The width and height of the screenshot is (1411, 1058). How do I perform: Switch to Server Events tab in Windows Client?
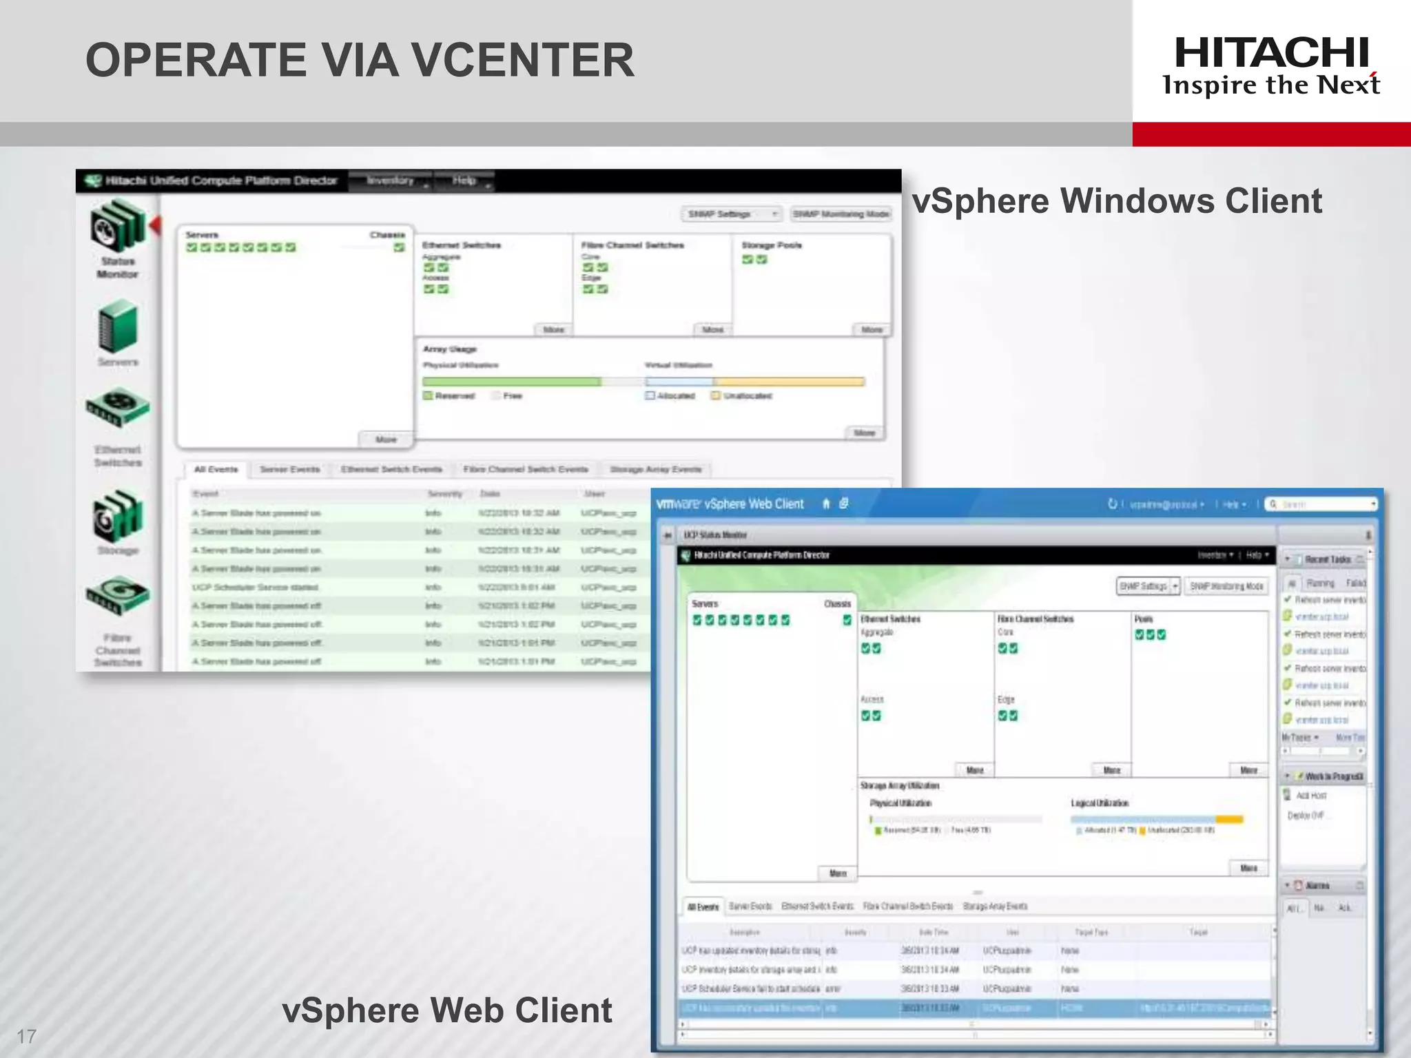point(290,470)
